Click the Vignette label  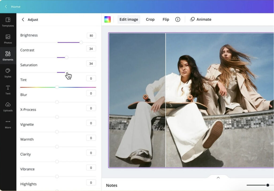pos(27,124)
